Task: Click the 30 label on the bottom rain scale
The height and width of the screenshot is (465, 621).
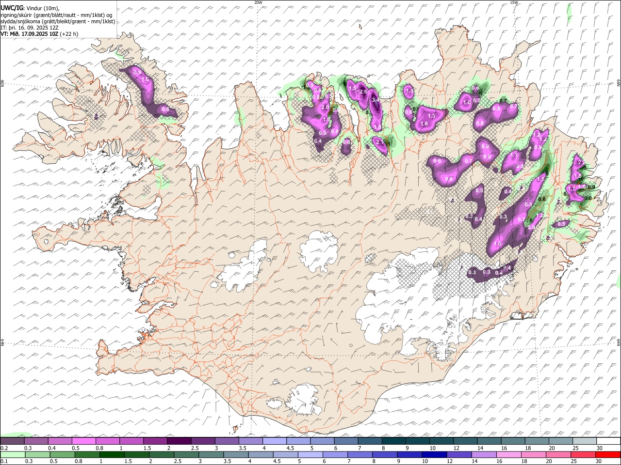Action: coord(600,461)
